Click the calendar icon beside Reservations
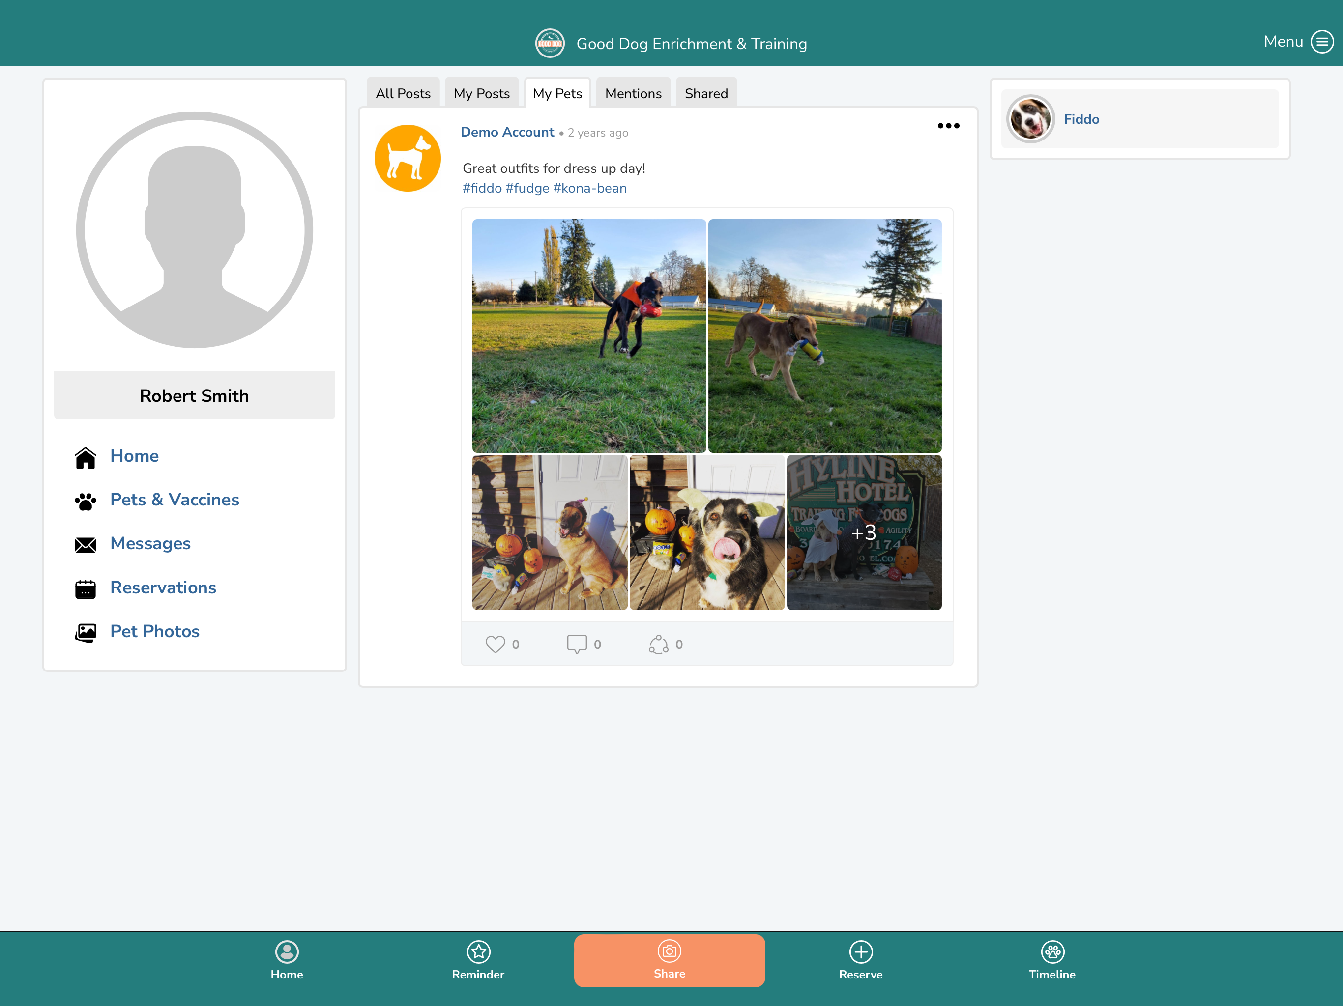The height and width of the screenshot is (1006, 1343). coord(85,588)
